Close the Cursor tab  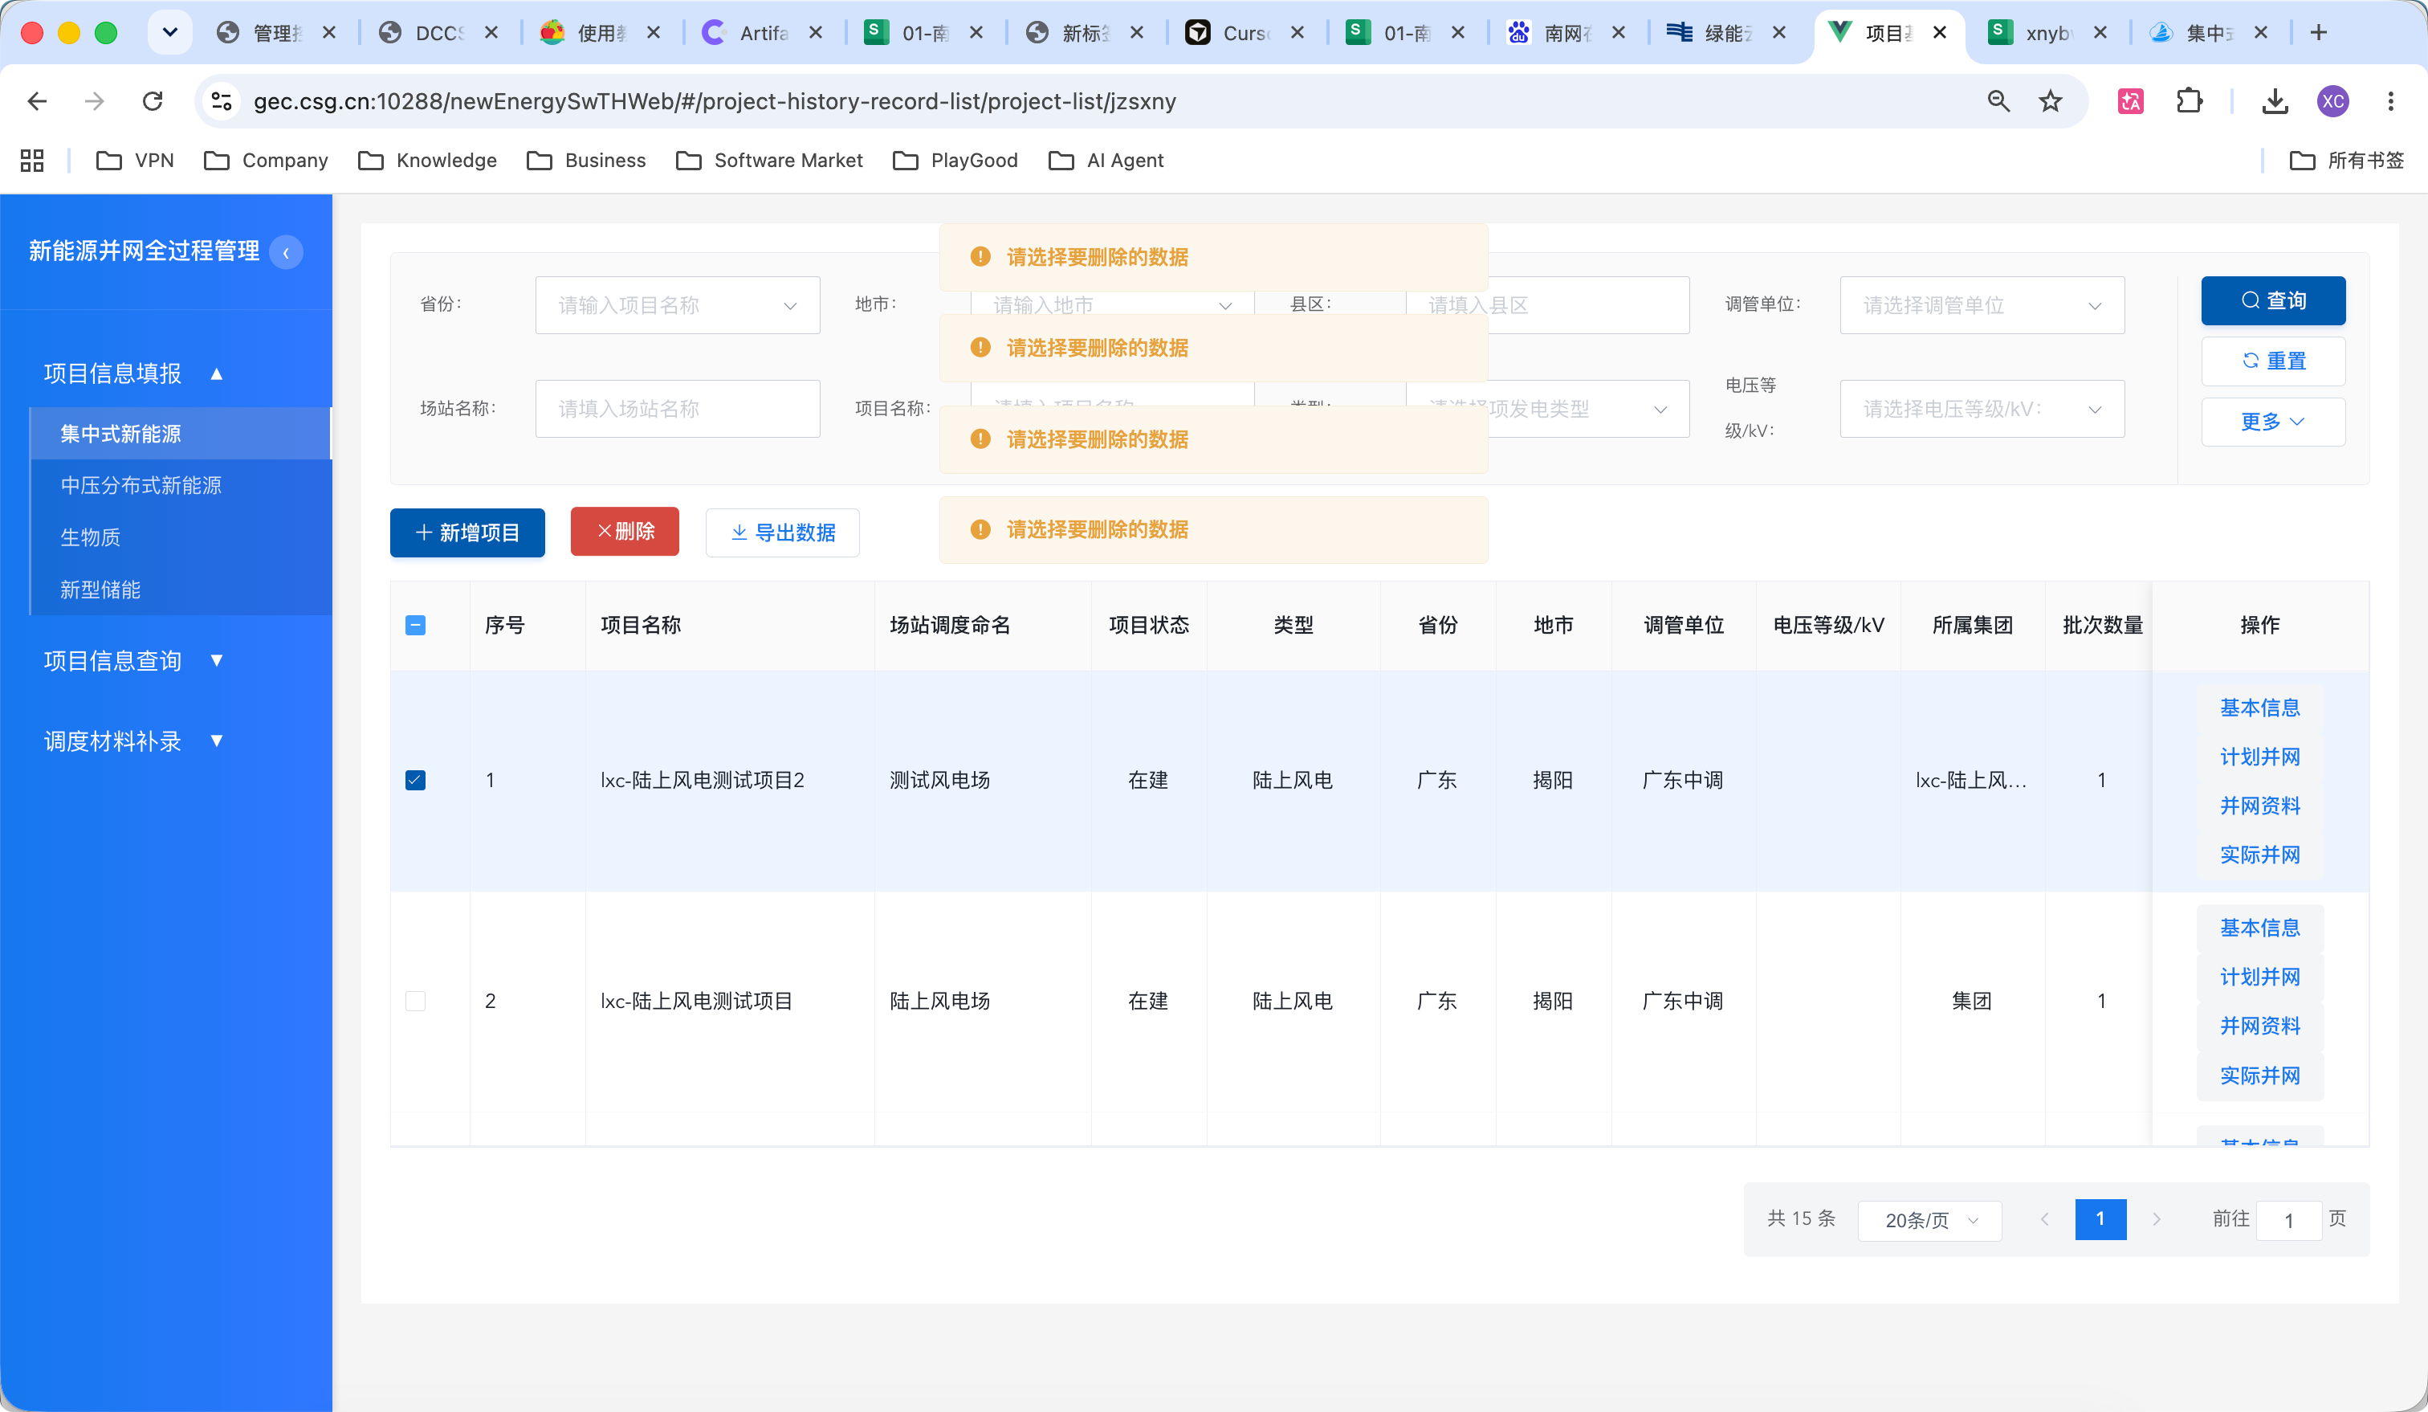[x=1297, y=33]
